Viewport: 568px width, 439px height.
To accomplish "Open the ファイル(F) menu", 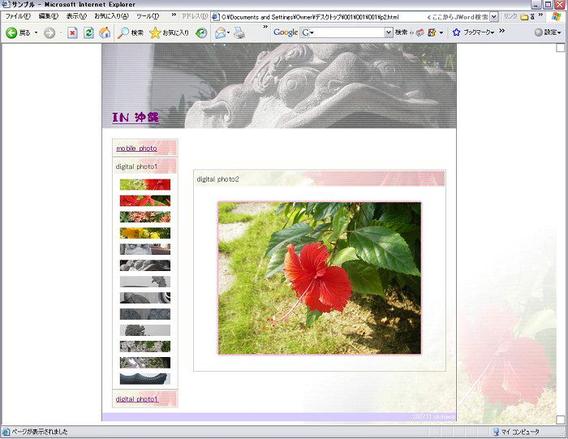I will (x=18, y=16).
